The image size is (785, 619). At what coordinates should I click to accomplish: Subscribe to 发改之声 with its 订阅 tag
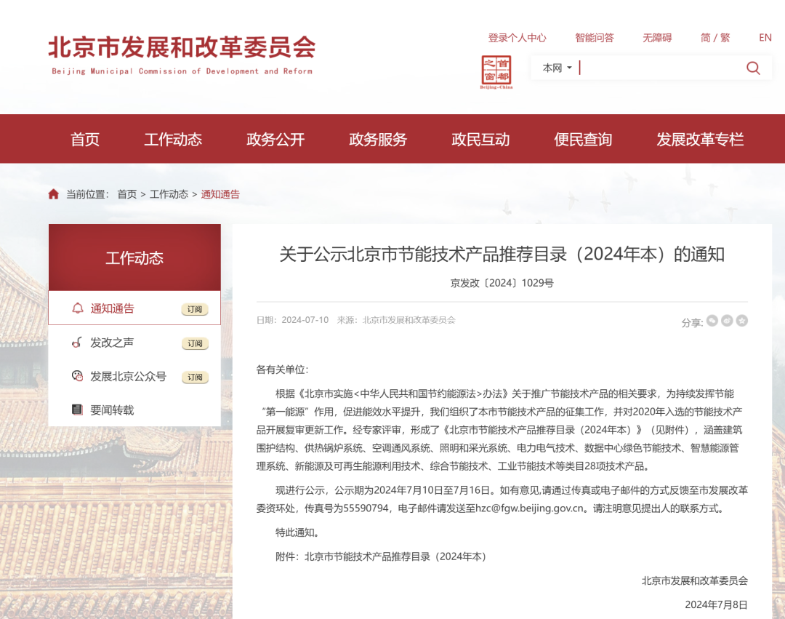point(194,343)
